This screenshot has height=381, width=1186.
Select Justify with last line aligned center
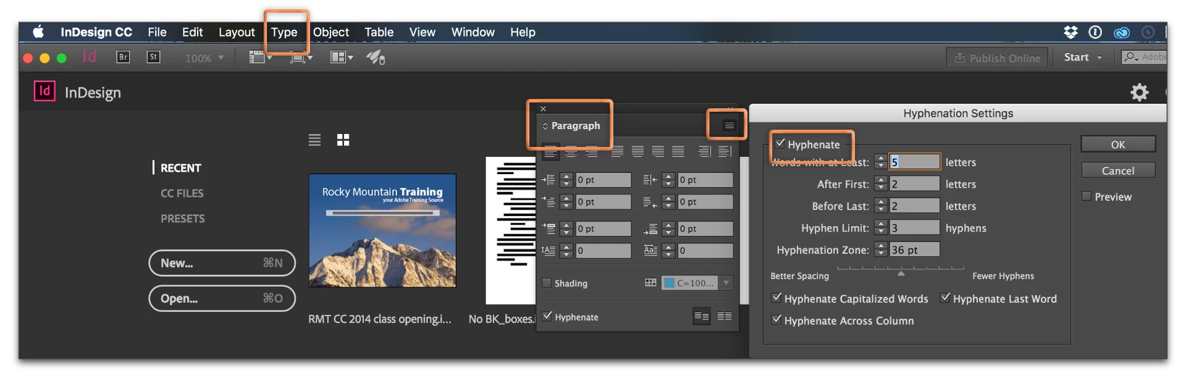(x=637, y=151)
